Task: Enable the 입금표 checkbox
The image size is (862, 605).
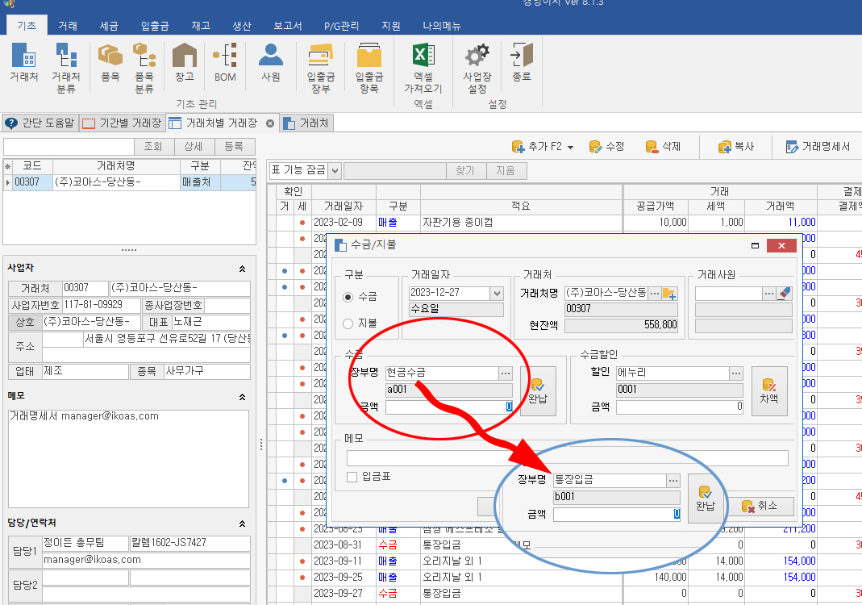Action: click(x=352, y=478)
